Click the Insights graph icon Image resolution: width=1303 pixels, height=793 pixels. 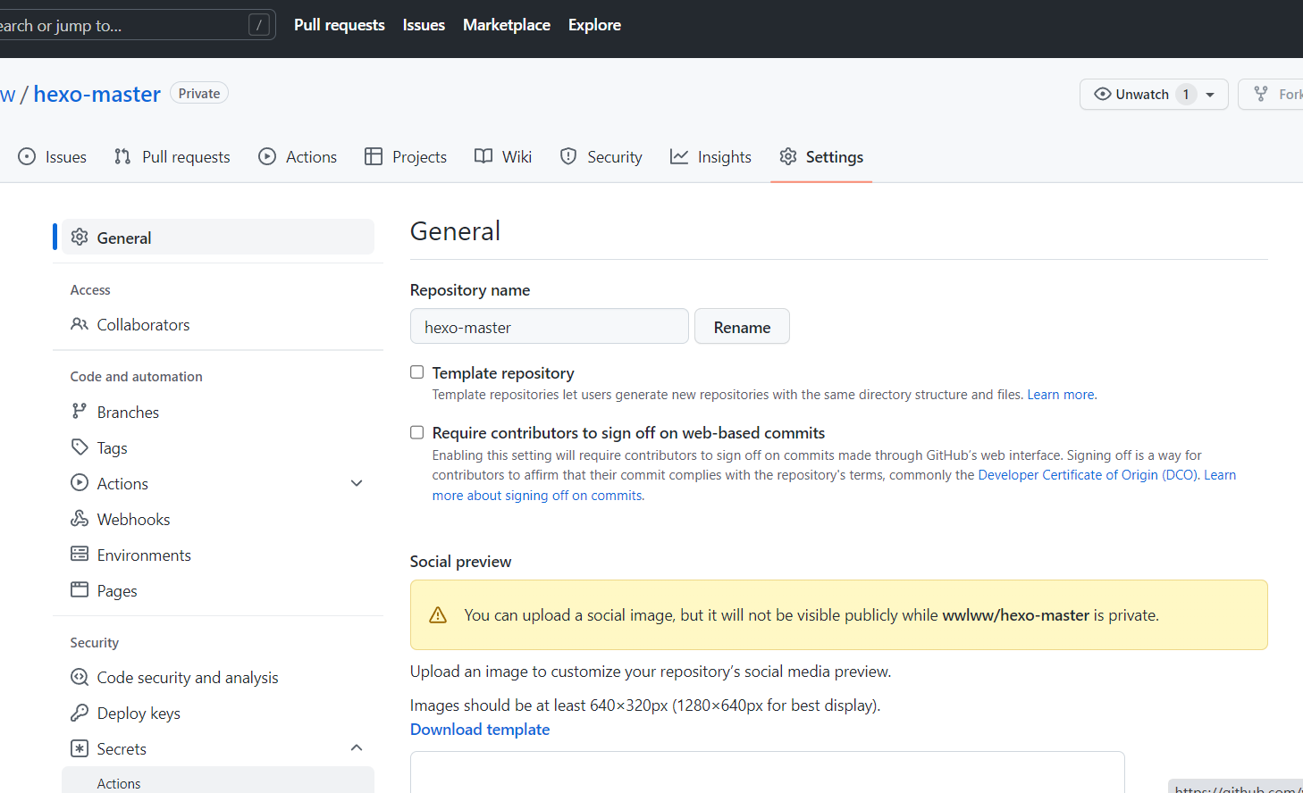click(679, 156)
